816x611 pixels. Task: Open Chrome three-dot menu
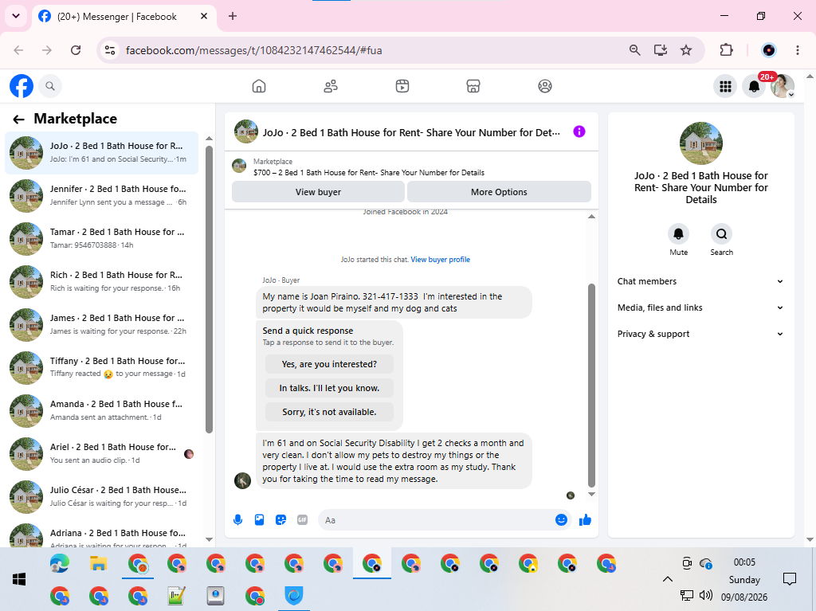pyautogui.click(x=797, y=50)
